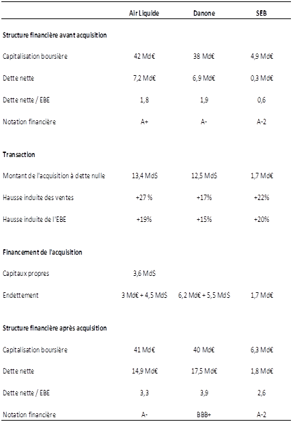The image size is (293, 422).
Task: Click the Endettement row label
Action: [x=20, y=295]
